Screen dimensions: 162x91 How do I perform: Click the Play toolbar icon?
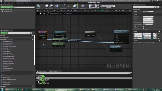pos(96,6)
